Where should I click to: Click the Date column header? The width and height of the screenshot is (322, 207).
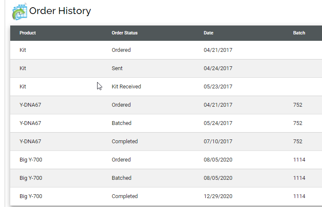(208, 33)
